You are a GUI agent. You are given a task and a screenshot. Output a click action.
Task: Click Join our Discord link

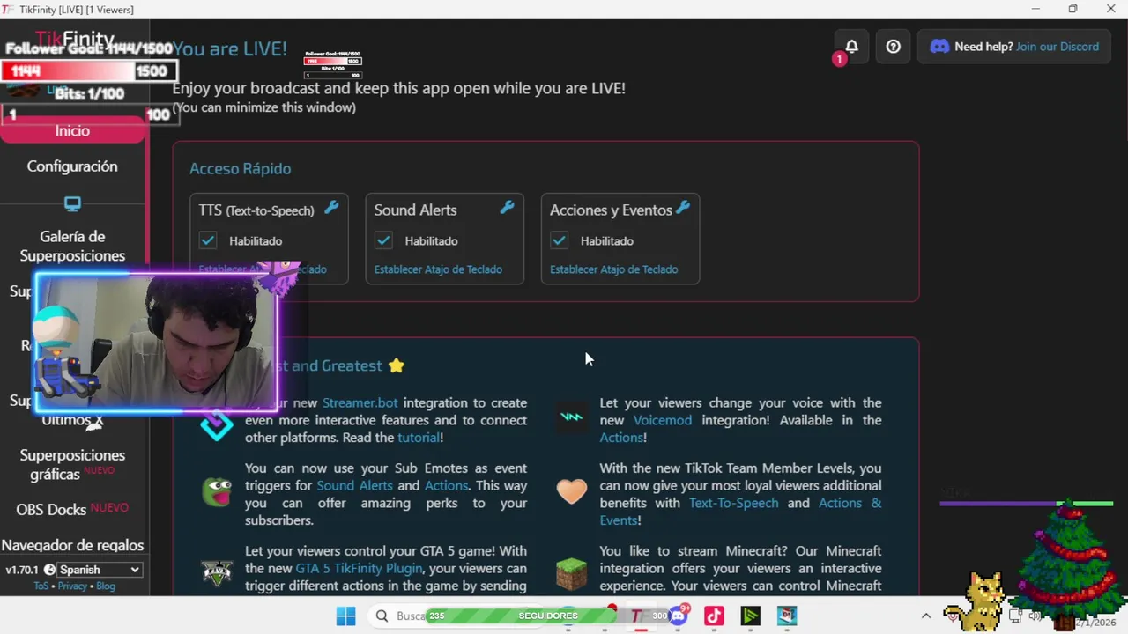[1057, 47]
